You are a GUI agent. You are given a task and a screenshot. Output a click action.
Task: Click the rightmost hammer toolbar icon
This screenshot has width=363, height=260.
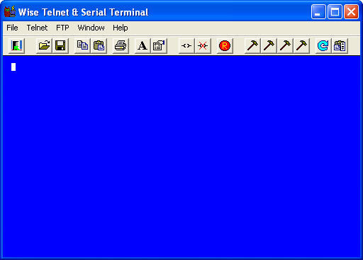coord(301,45)
